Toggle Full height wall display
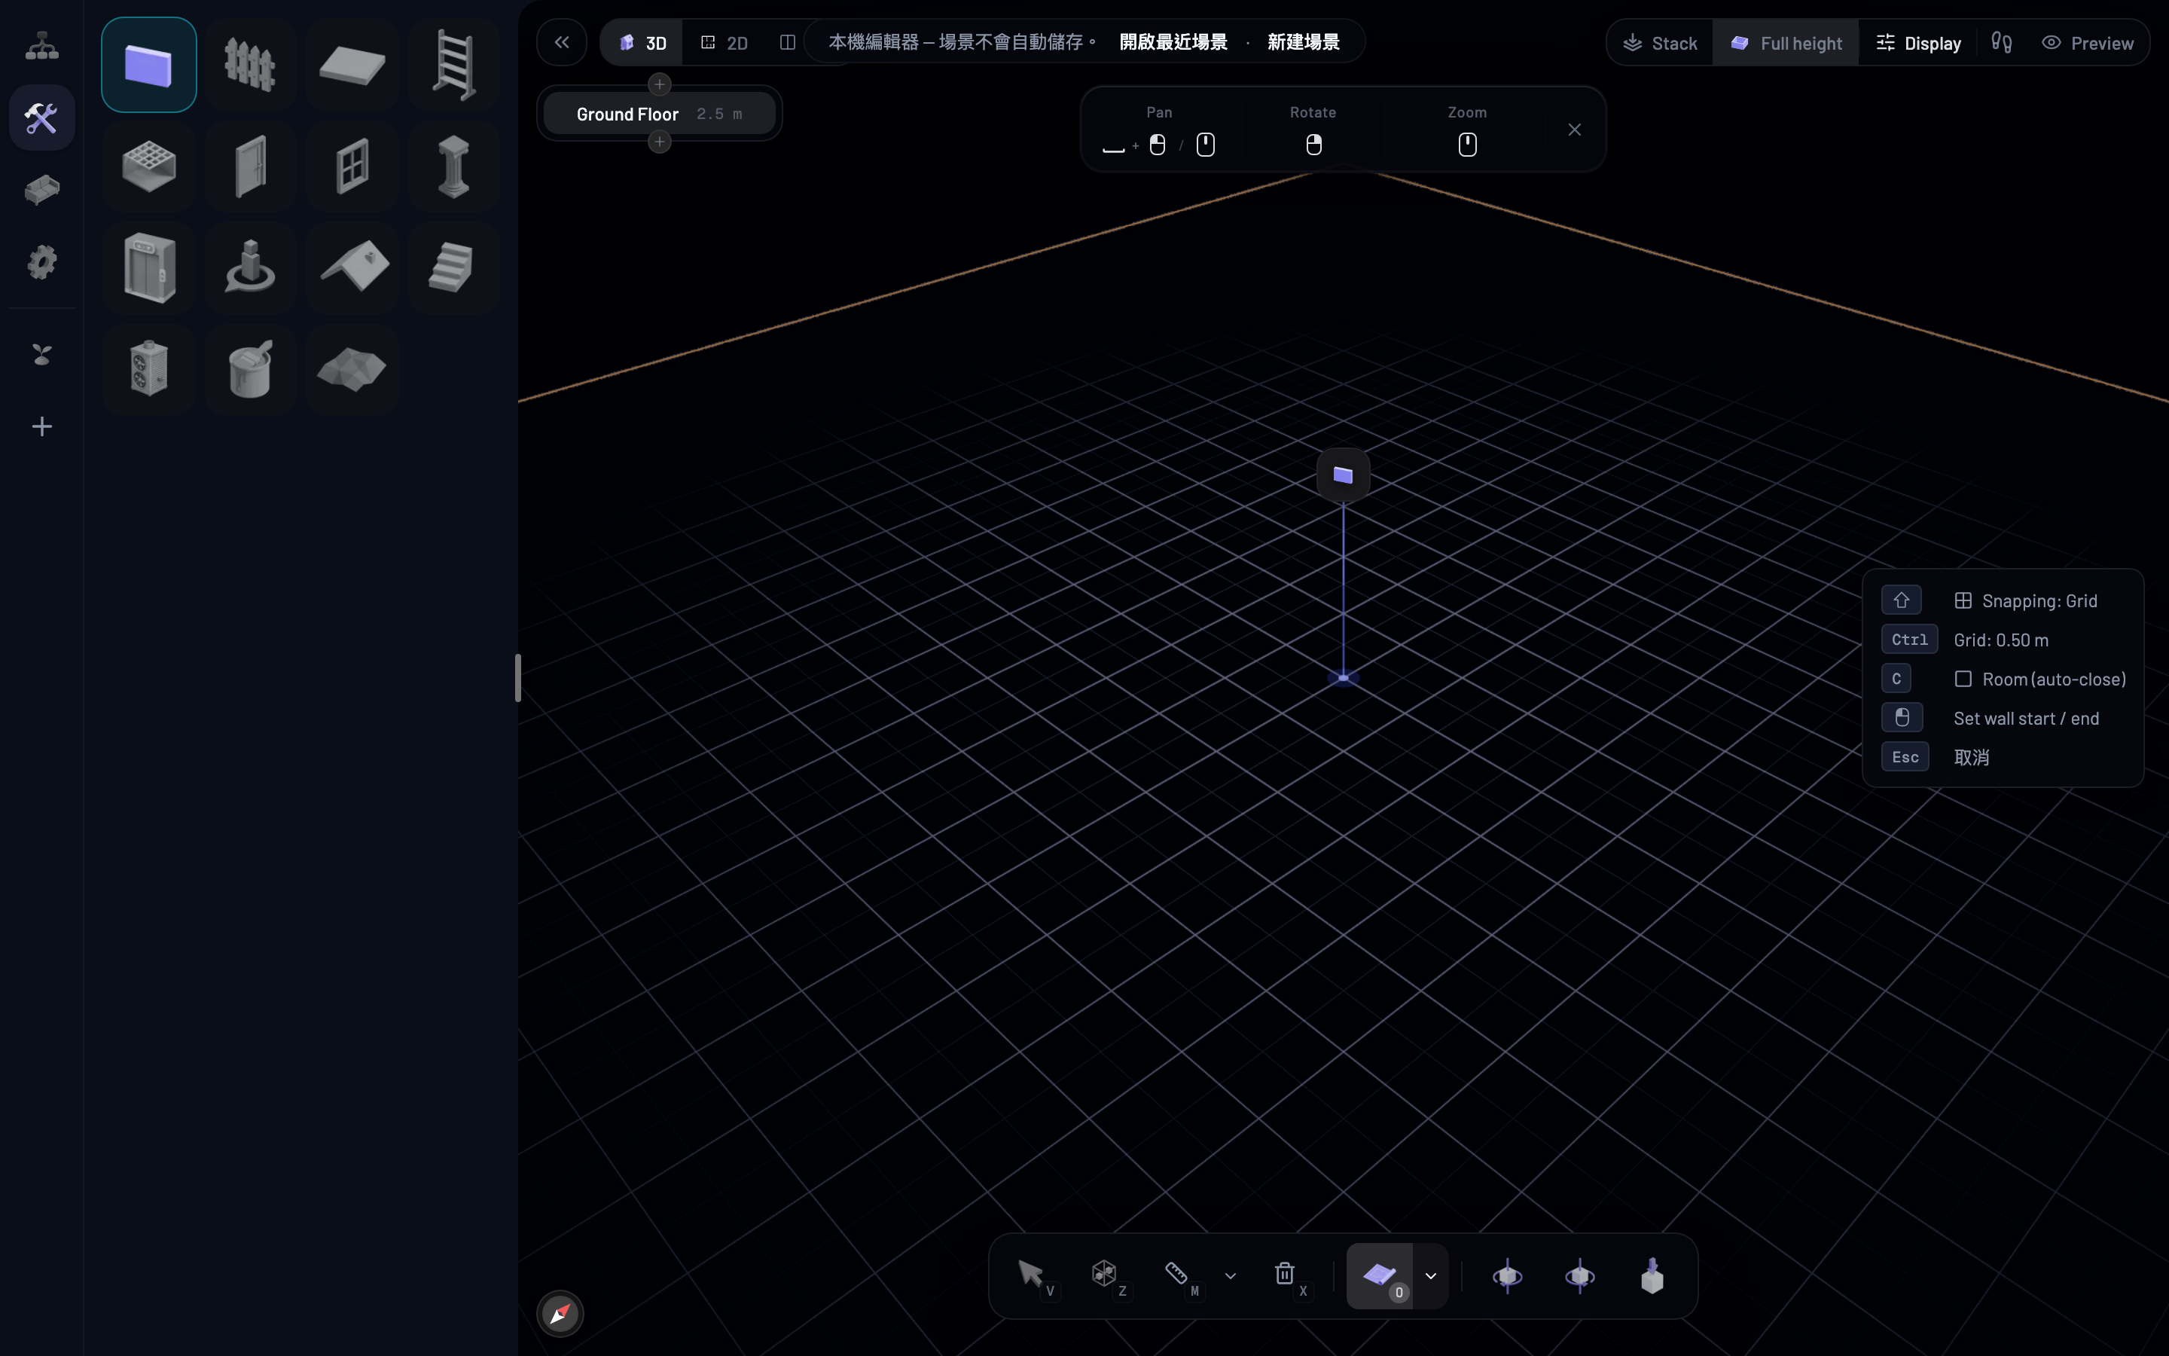Screen dimensions: 2169x1356 (1786, 42)
